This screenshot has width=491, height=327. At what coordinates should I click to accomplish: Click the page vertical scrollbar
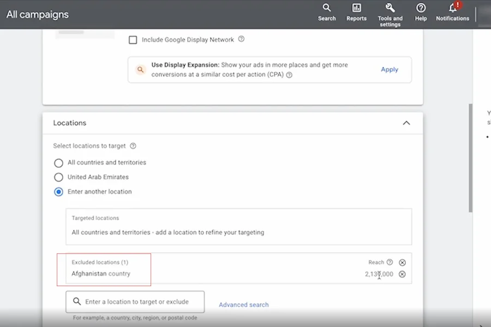pos(470,158)
